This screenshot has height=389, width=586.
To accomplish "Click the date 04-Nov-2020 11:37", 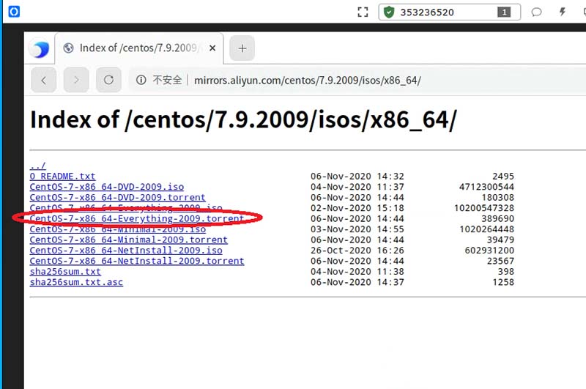I will pyautogui.click(x=357, y=187).
